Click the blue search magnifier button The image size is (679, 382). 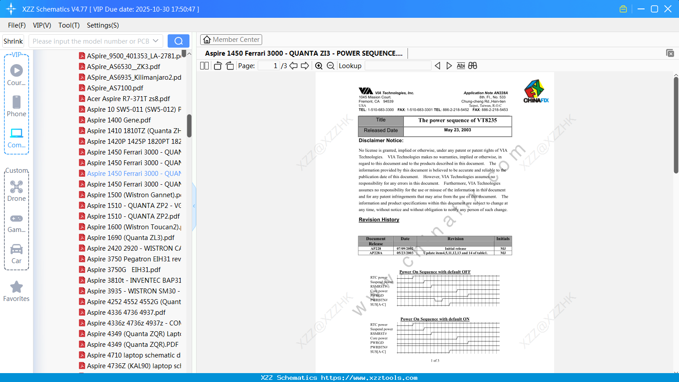click(178, 41)
